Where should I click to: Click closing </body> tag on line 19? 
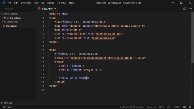[53, 86]
